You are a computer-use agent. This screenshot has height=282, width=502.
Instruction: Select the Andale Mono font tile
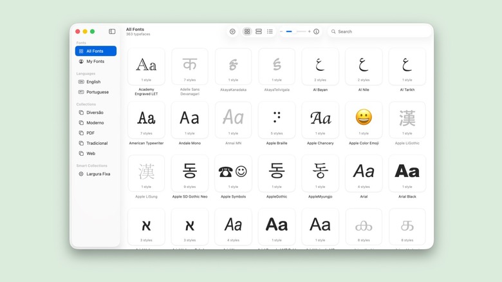(190, 120)
